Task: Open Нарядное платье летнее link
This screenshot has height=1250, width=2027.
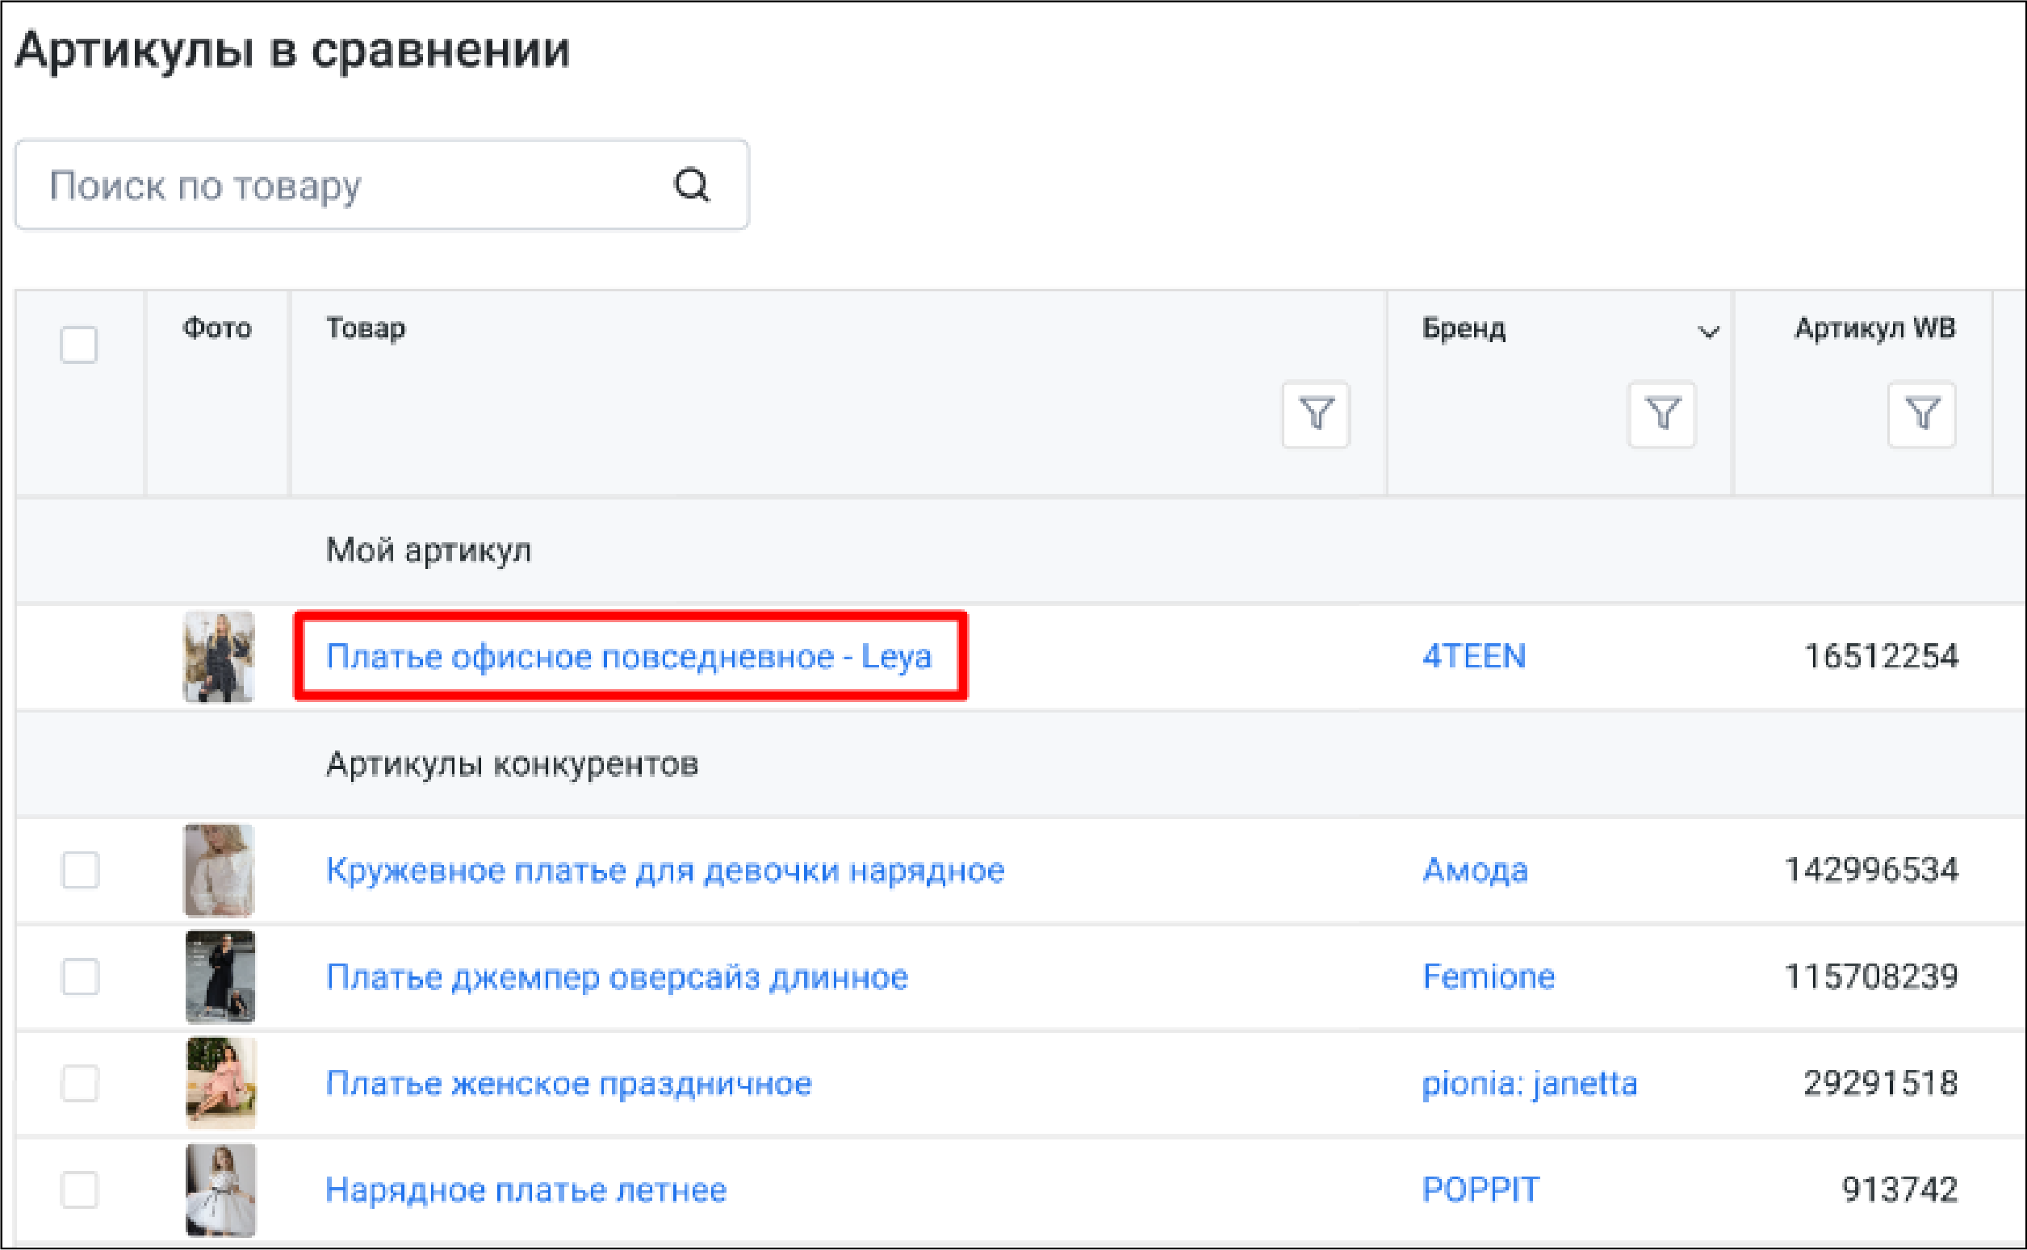Action: pos(526,1190)
